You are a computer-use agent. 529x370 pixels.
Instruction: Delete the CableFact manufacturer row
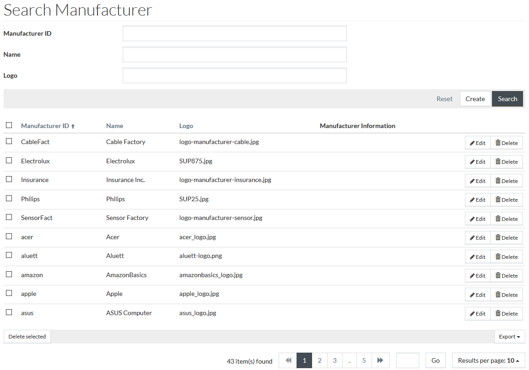point(507,143)
